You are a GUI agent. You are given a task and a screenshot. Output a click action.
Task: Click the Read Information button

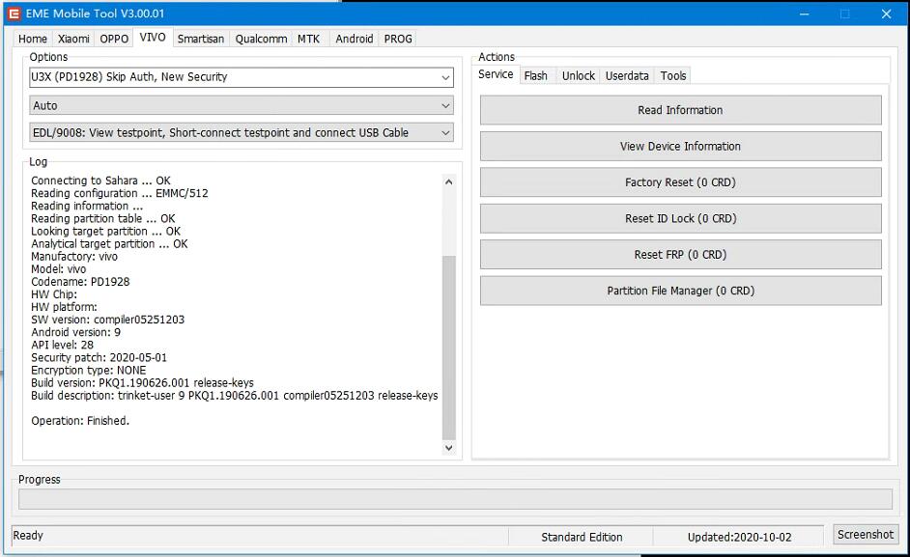coord(681,110)
